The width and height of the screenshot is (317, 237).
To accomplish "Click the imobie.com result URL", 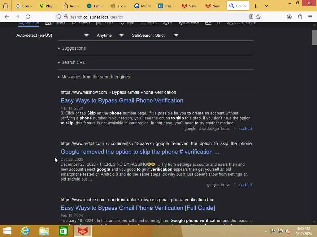I will pos(137,200).
